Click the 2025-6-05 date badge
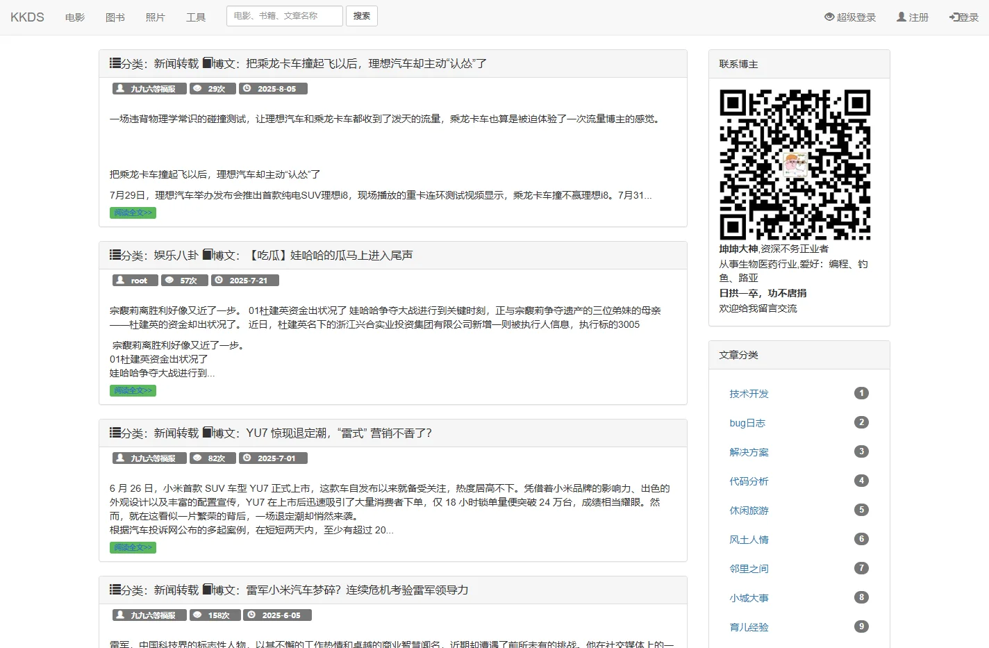 pyautogui.click(x=278, y=615)
